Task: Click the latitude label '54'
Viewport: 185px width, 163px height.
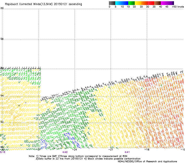Action: 2,96
